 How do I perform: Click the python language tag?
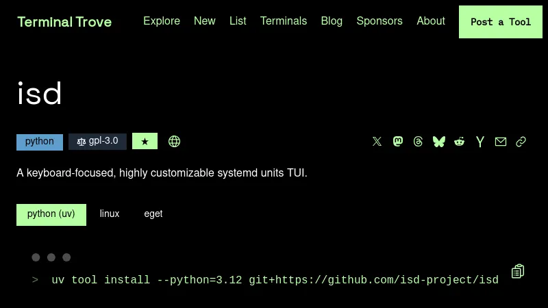pyautogui.click(x=40, y=142)
